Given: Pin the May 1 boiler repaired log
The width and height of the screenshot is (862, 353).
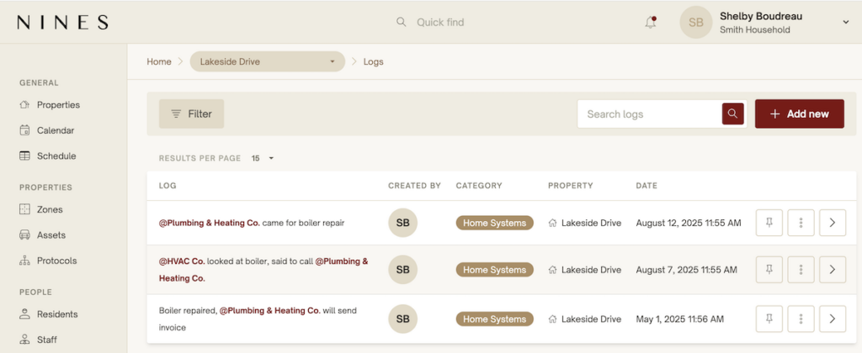Looking at the screenshot, I should pyautogui.click(x=769, y=319).
